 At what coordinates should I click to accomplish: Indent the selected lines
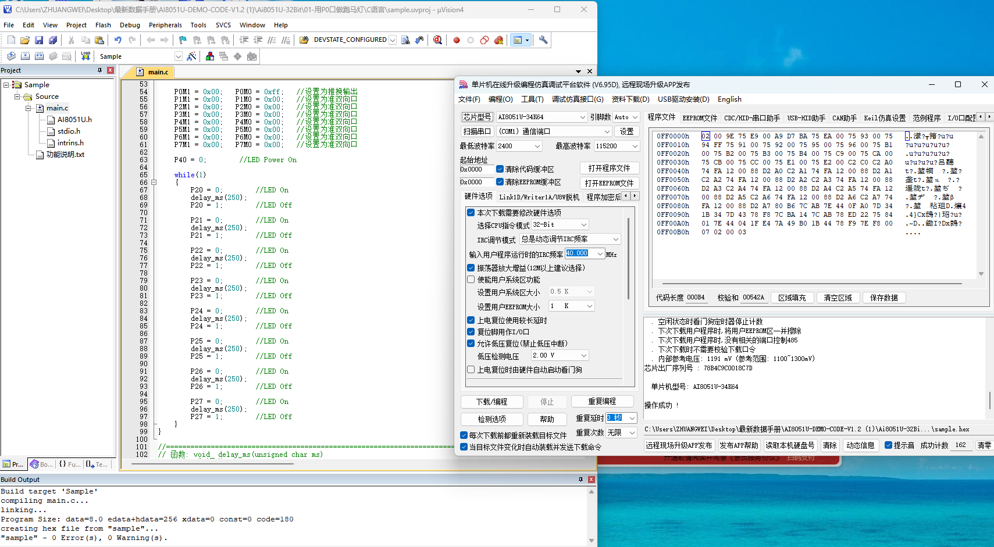[x=244, y=40]
